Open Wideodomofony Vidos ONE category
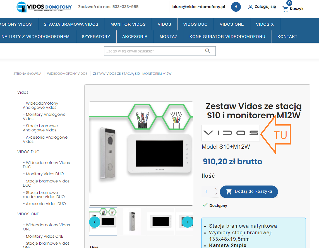The height and width of the screenshot is (248, 319). point(46,227)
